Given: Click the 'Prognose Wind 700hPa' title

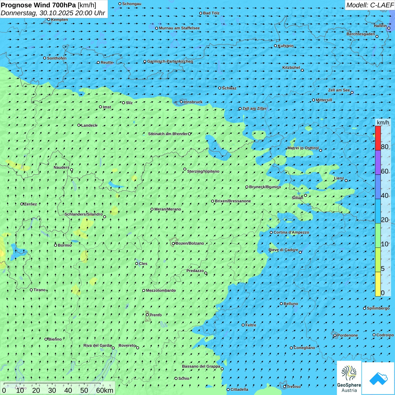Looking at the screenshot, I should (x=38, y=5).
